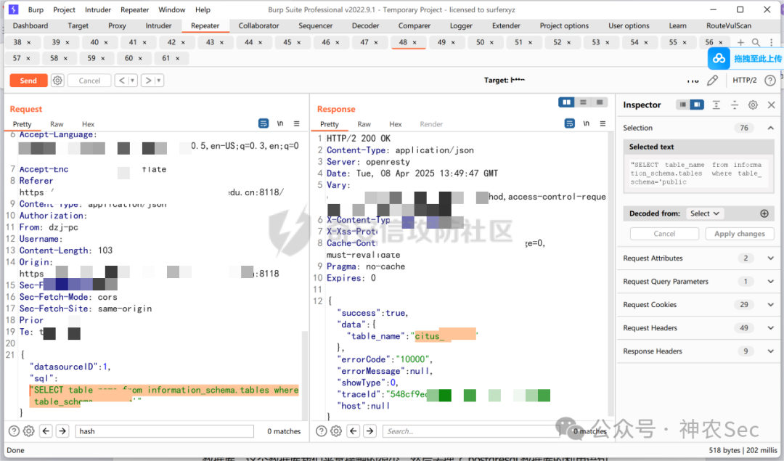
Task: Open request settings gear beside Send
Action: coord(57,81)
